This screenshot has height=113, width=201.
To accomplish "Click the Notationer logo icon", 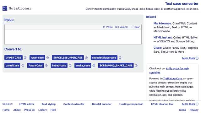I will 5,8.
